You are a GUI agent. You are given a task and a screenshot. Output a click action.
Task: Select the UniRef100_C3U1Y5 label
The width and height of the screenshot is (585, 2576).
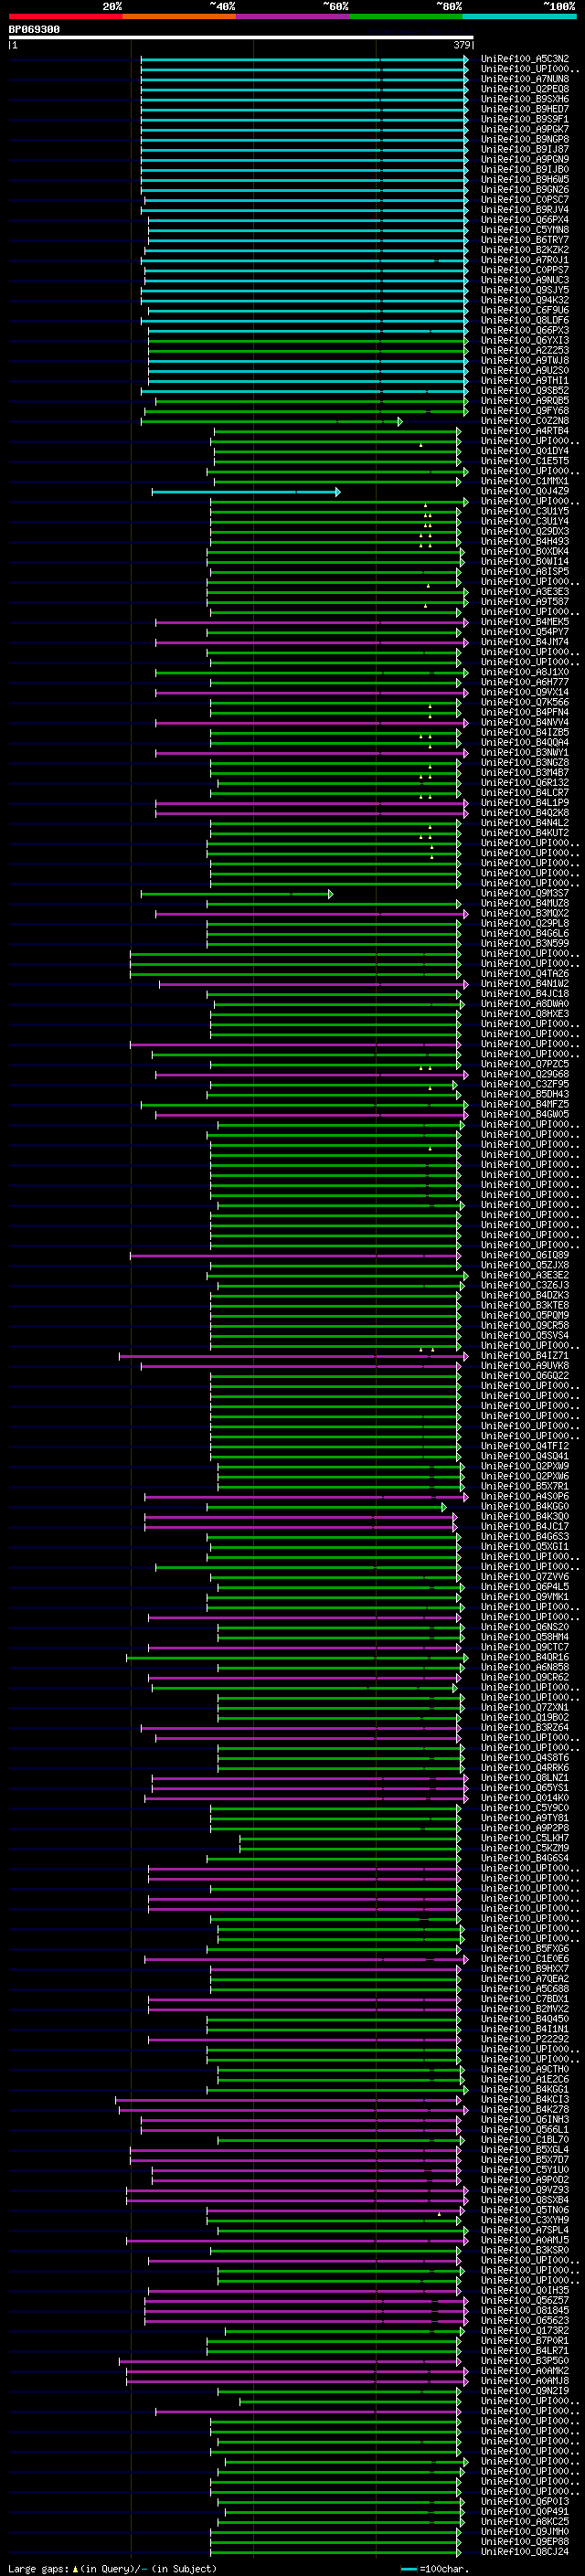[x=525, y=511]
